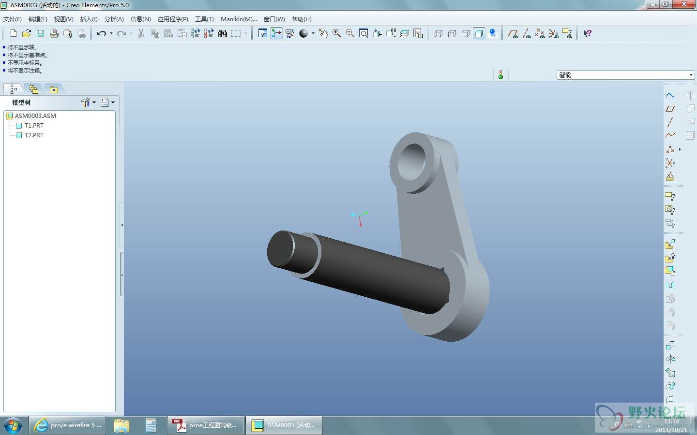
Task: Select T2.PRT in the model tree
Action: pos(34,135)
